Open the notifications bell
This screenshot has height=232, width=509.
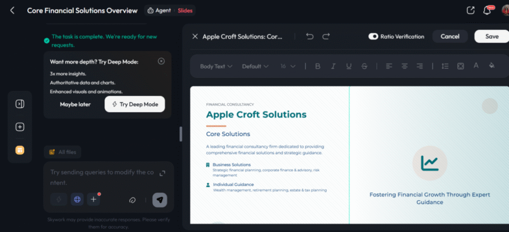(487, 10)
